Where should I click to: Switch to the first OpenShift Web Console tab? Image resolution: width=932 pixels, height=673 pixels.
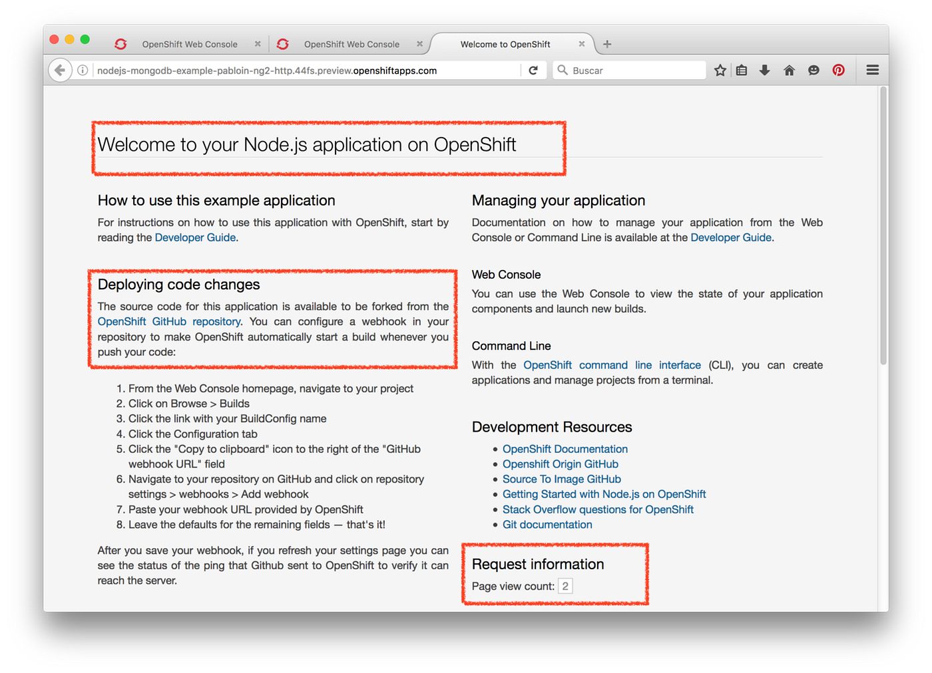[x=190, y=45]
